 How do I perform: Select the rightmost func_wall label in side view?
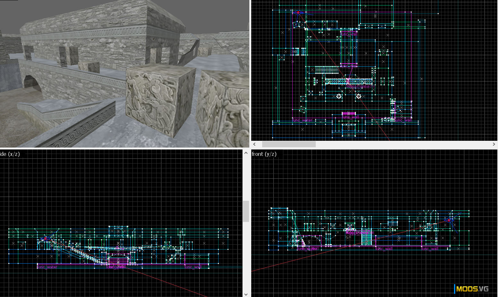click(x=193, y=267)
